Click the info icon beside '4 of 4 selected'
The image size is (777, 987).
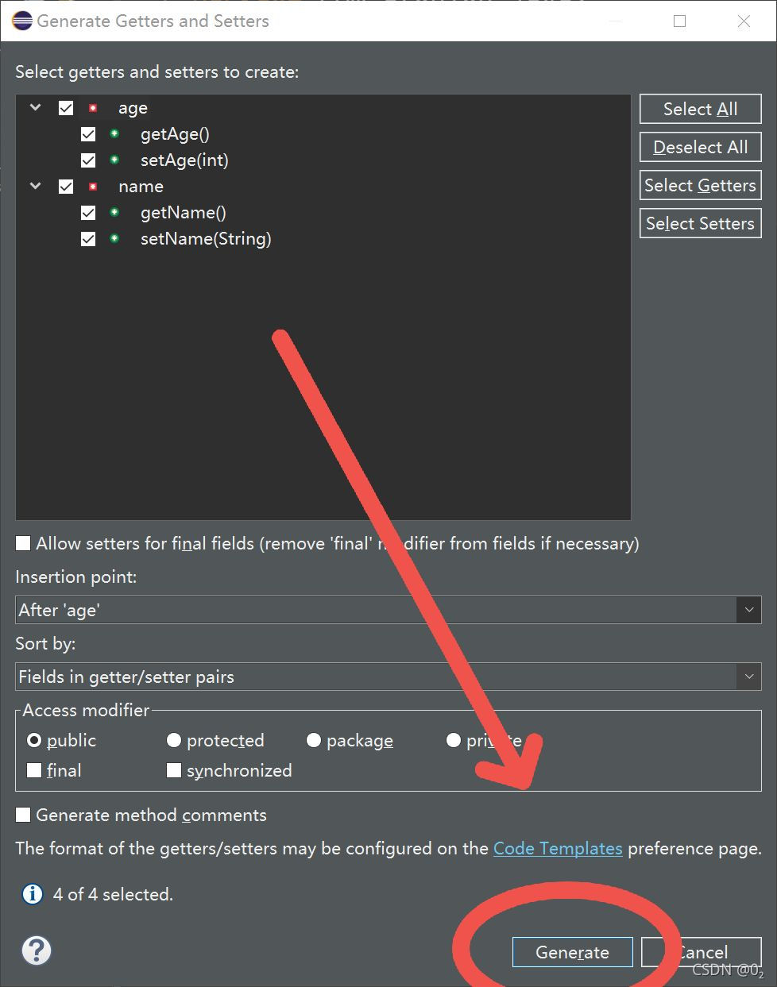(32, 894)
